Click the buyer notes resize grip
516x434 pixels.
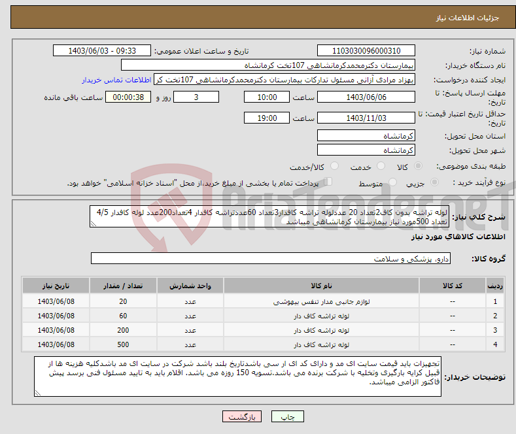38,393
